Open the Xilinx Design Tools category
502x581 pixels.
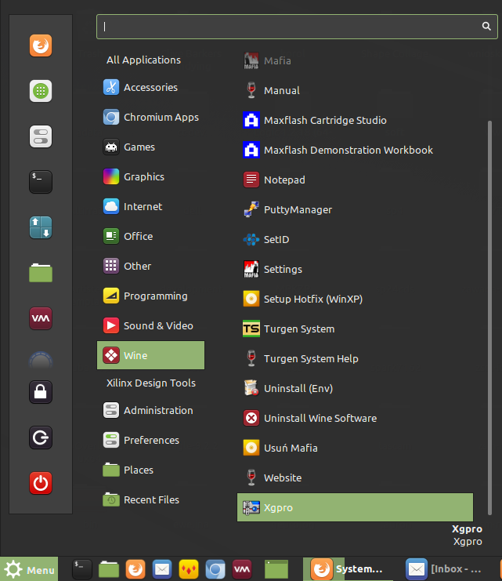point(150,383)
